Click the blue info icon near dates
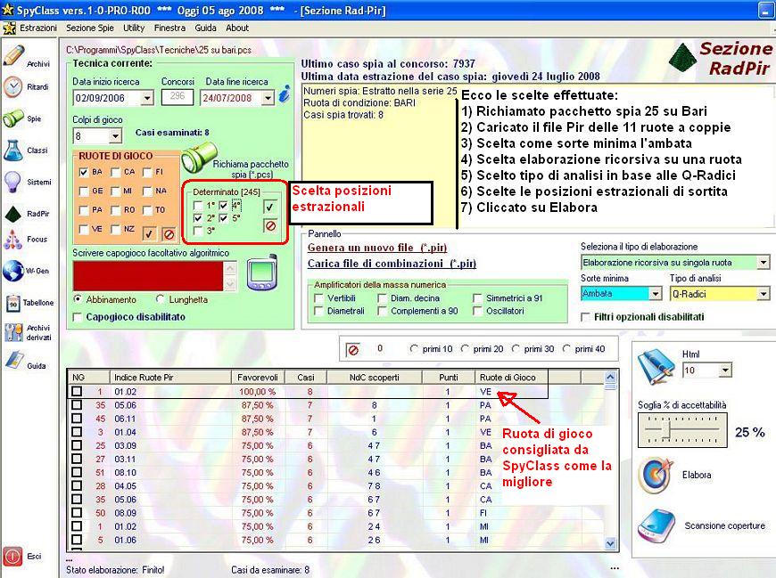This screenshot has width=776, height=578. coord(285,93)
